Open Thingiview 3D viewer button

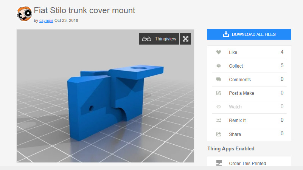click(159, 39)
